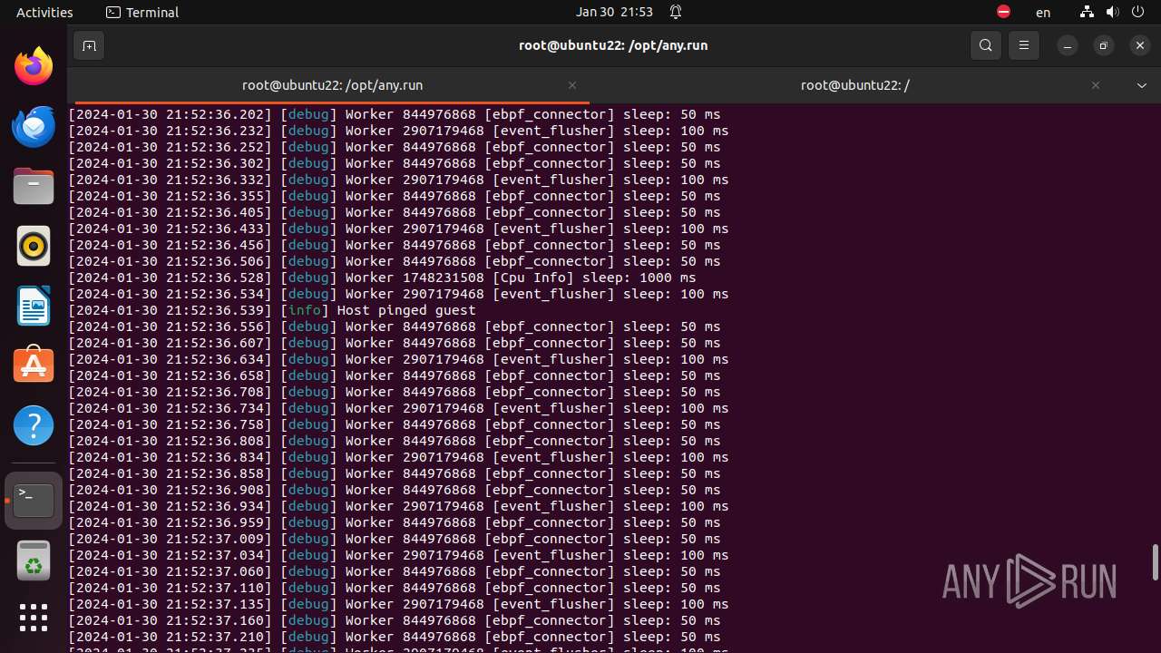Switch to the root@ubuntu22: /opt/any.run tab
The width and height of the screenshot is (1161, 653).
tap(332, 85)
